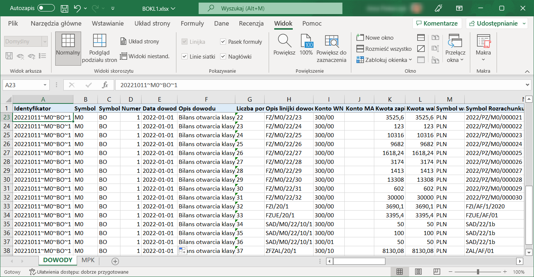This screenshot has width=534, height=277.
Task: Click the Komentarze button
Action: (437, 23)
